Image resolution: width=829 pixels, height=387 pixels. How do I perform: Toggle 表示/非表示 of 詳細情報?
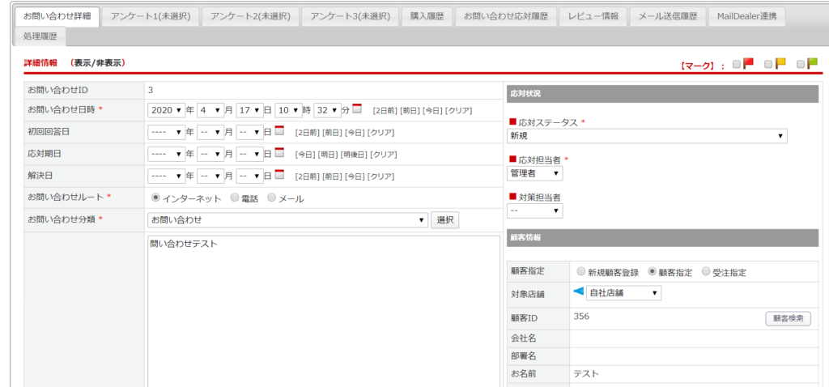tap(97, 62)
